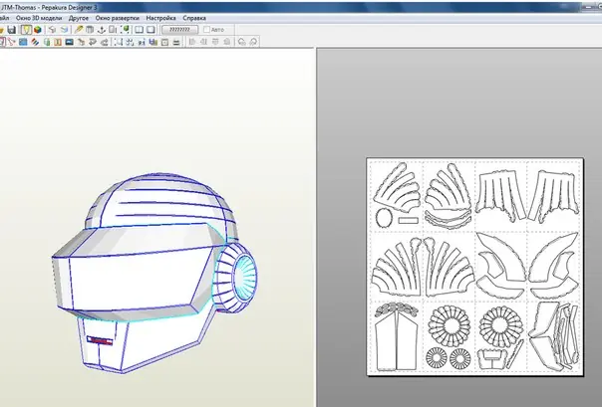Click the window title 'JTM-Thomas - Pepakura Designer 3'
Screen dimensions: 602x407
tap(49, 7)
